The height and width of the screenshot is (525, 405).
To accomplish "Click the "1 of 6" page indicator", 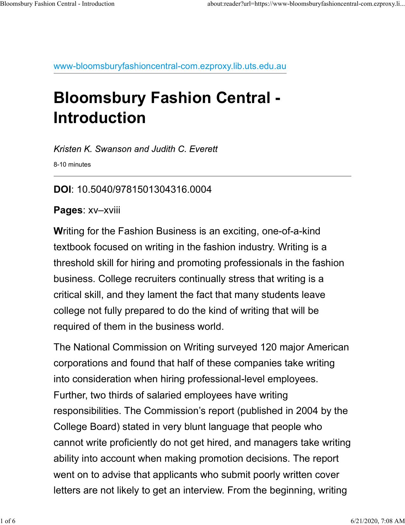I will [8, 521].
